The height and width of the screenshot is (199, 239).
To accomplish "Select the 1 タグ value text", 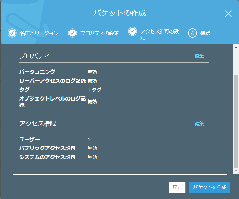I will pos(94,90).
